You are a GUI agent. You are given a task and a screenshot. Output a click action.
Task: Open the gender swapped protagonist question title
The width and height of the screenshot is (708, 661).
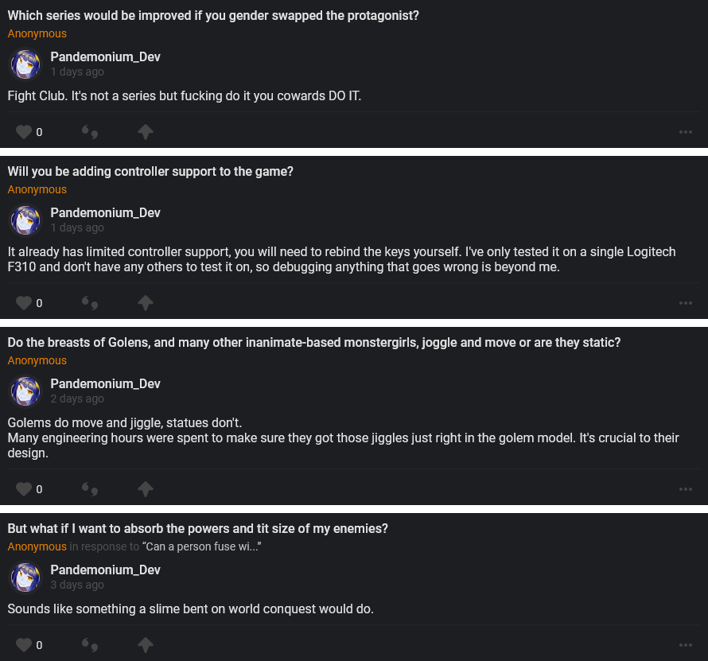pyautogui.click(x=213, y=16)
